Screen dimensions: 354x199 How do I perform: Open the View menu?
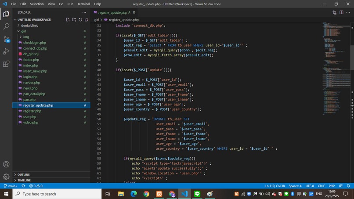pos(51,4)
